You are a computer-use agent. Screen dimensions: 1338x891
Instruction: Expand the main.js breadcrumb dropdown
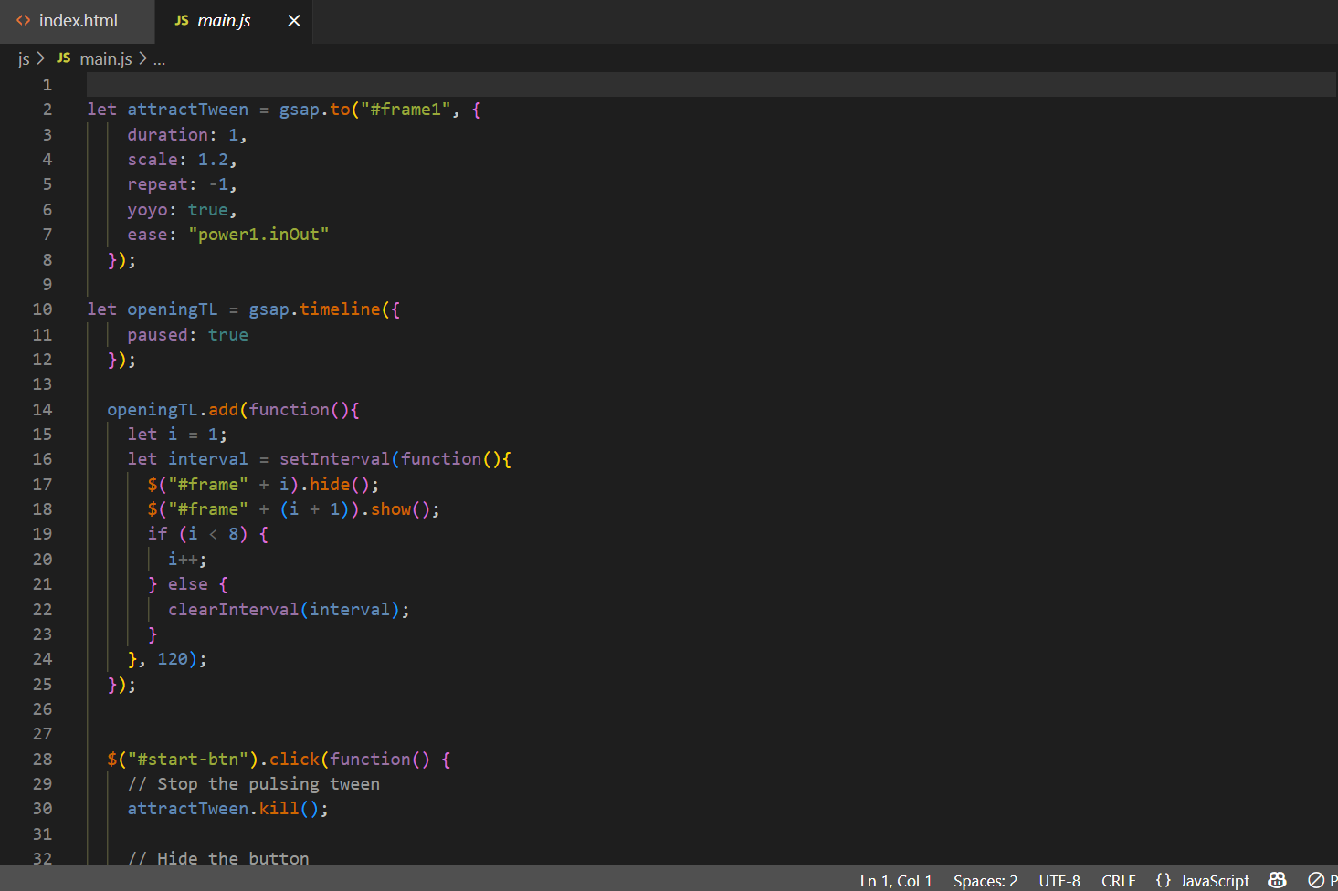point(105,58)
